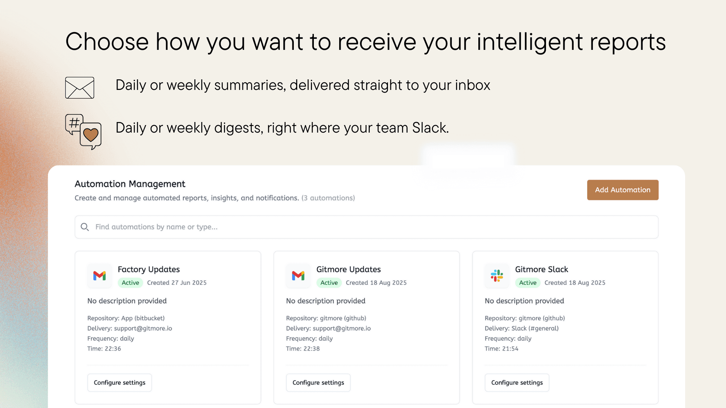Click Active badge on Gitmore Slack card

(527, 283)
